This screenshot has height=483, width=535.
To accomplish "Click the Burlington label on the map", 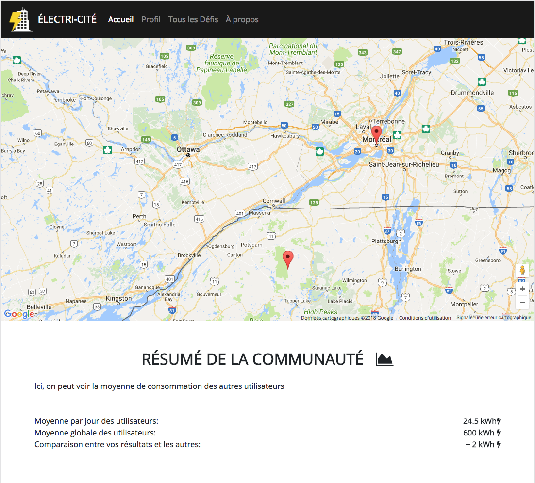I will 408,269.
